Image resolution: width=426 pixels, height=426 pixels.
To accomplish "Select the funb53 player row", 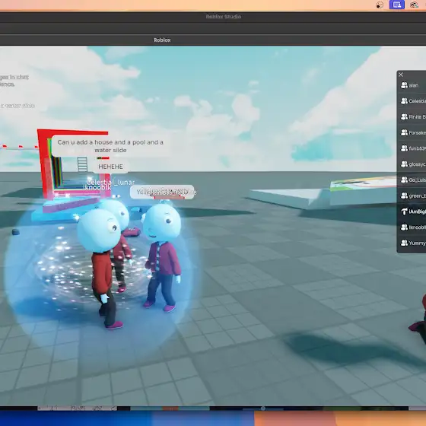I will point(412,148).
